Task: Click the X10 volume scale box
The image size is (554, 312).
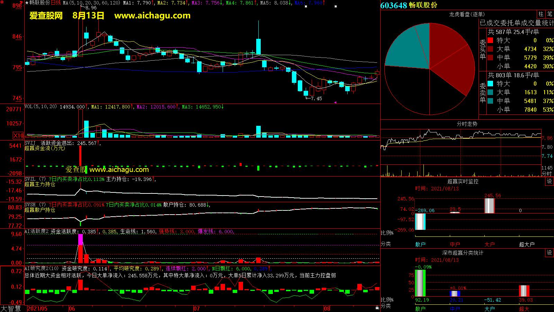Action: tap(18, 136)
